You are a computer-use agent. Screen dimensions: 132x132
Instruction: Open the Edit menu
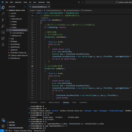[x=11, y=2]
